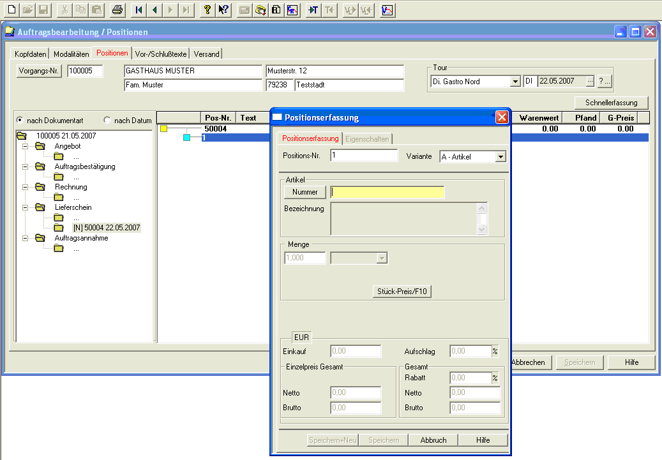Image resolution: width=662 pixels, height=460 pixels.
Task: Click the Bezeichnung scrollbar down arrow
Action: tap(481, 229)
